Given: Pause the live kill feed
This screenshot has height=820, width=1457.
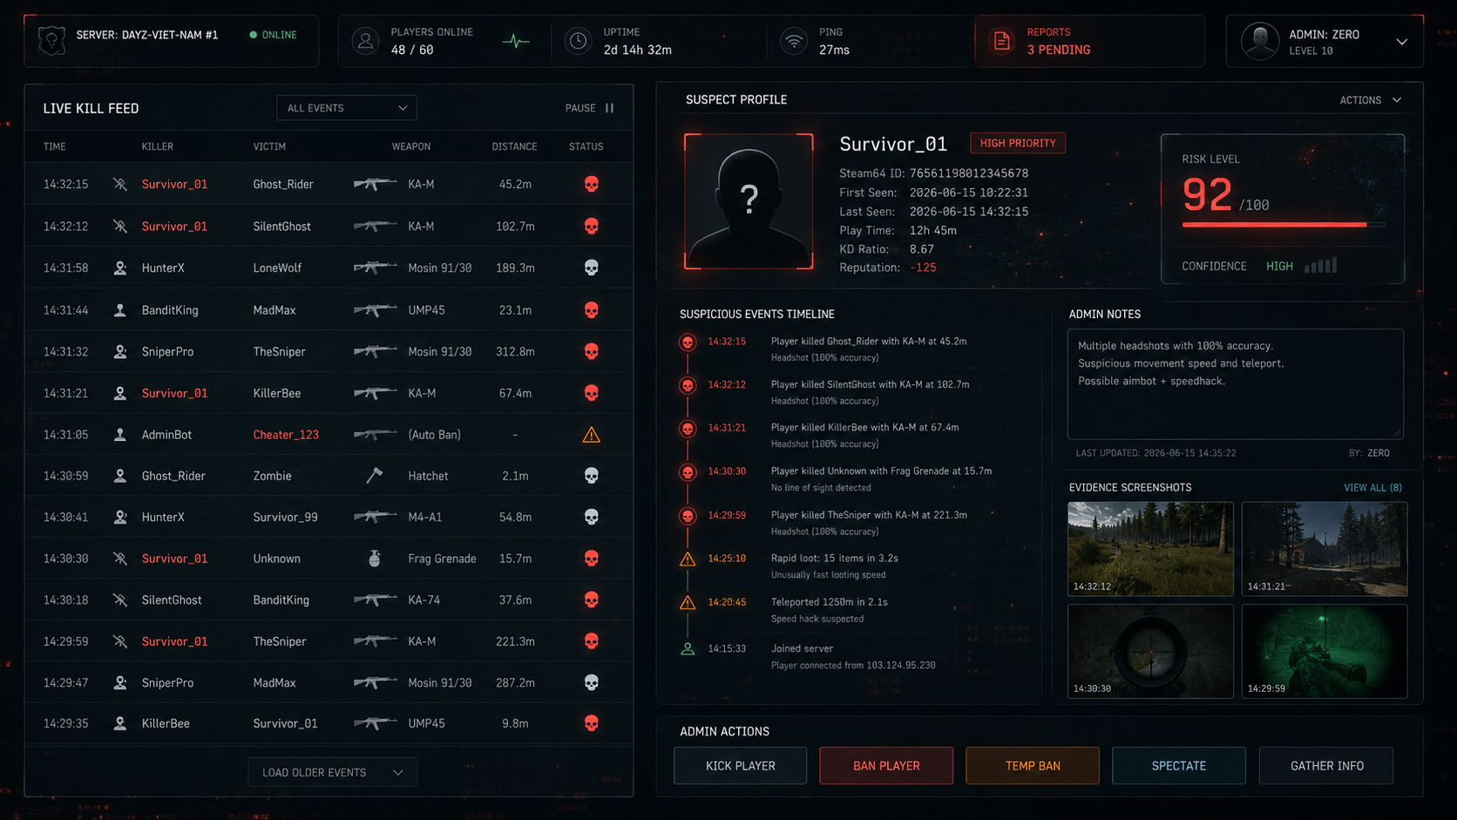Looking at the screenshot, I should click(x=590, y=108).
